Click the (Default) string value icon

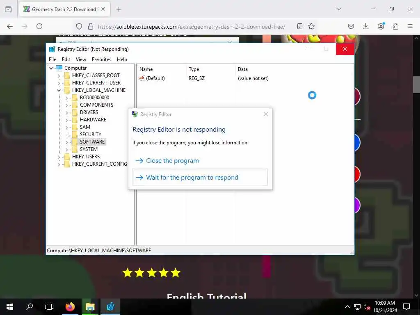142,78
